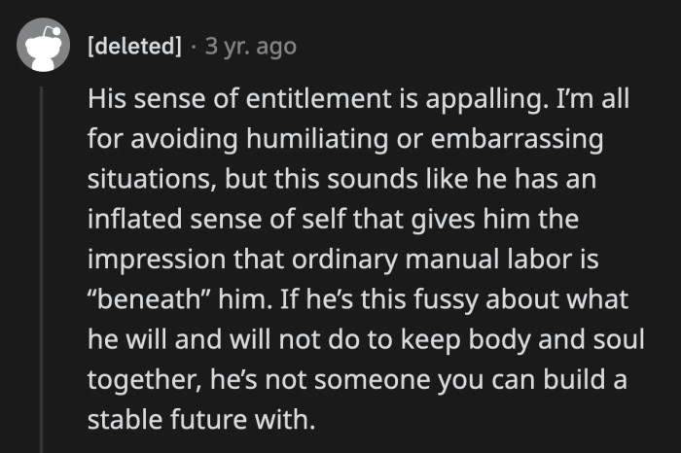Open the [deleted] user profile name
Image resolution: width=681 pixels, height=453 pixels.
coord(134,46)
